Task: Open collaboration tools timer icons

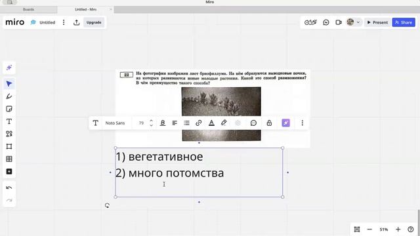Action: (310, 22)
